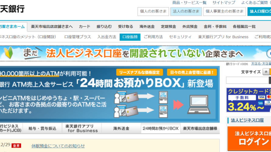The image size is (271, 152).
Task: Open 休眠預金についてのお知らせ notice link
Action: coord(58,146)
